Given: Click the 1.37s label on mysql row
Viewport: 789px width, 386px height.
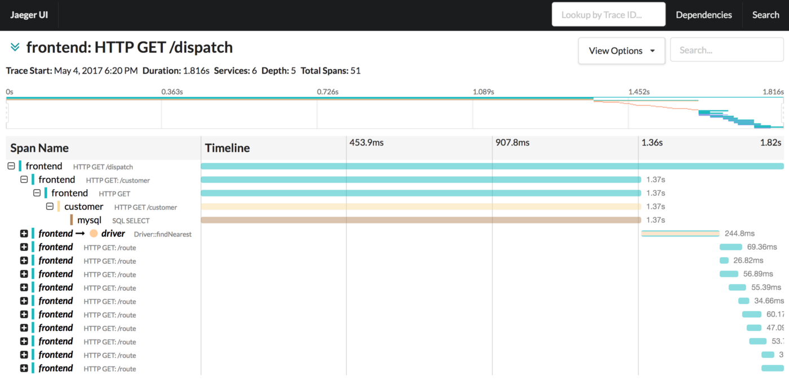Looking at the screenshot, I should click(x=656, y=220).
